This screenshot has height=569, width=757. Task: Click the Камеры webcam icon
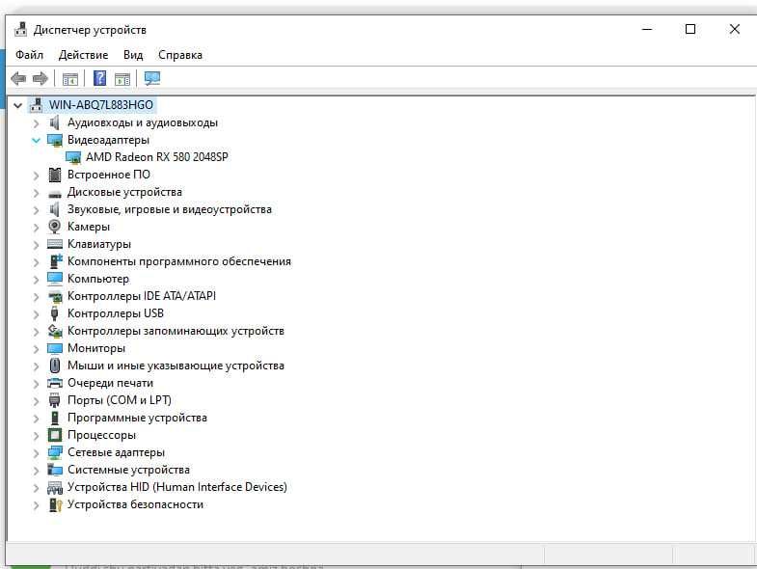(x=55, y=227)
